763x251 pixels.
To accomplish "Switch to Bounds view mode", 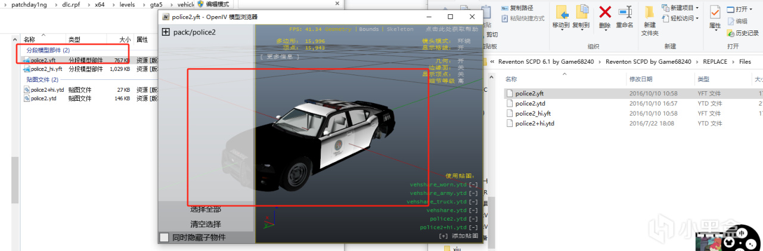I will 369,29.
